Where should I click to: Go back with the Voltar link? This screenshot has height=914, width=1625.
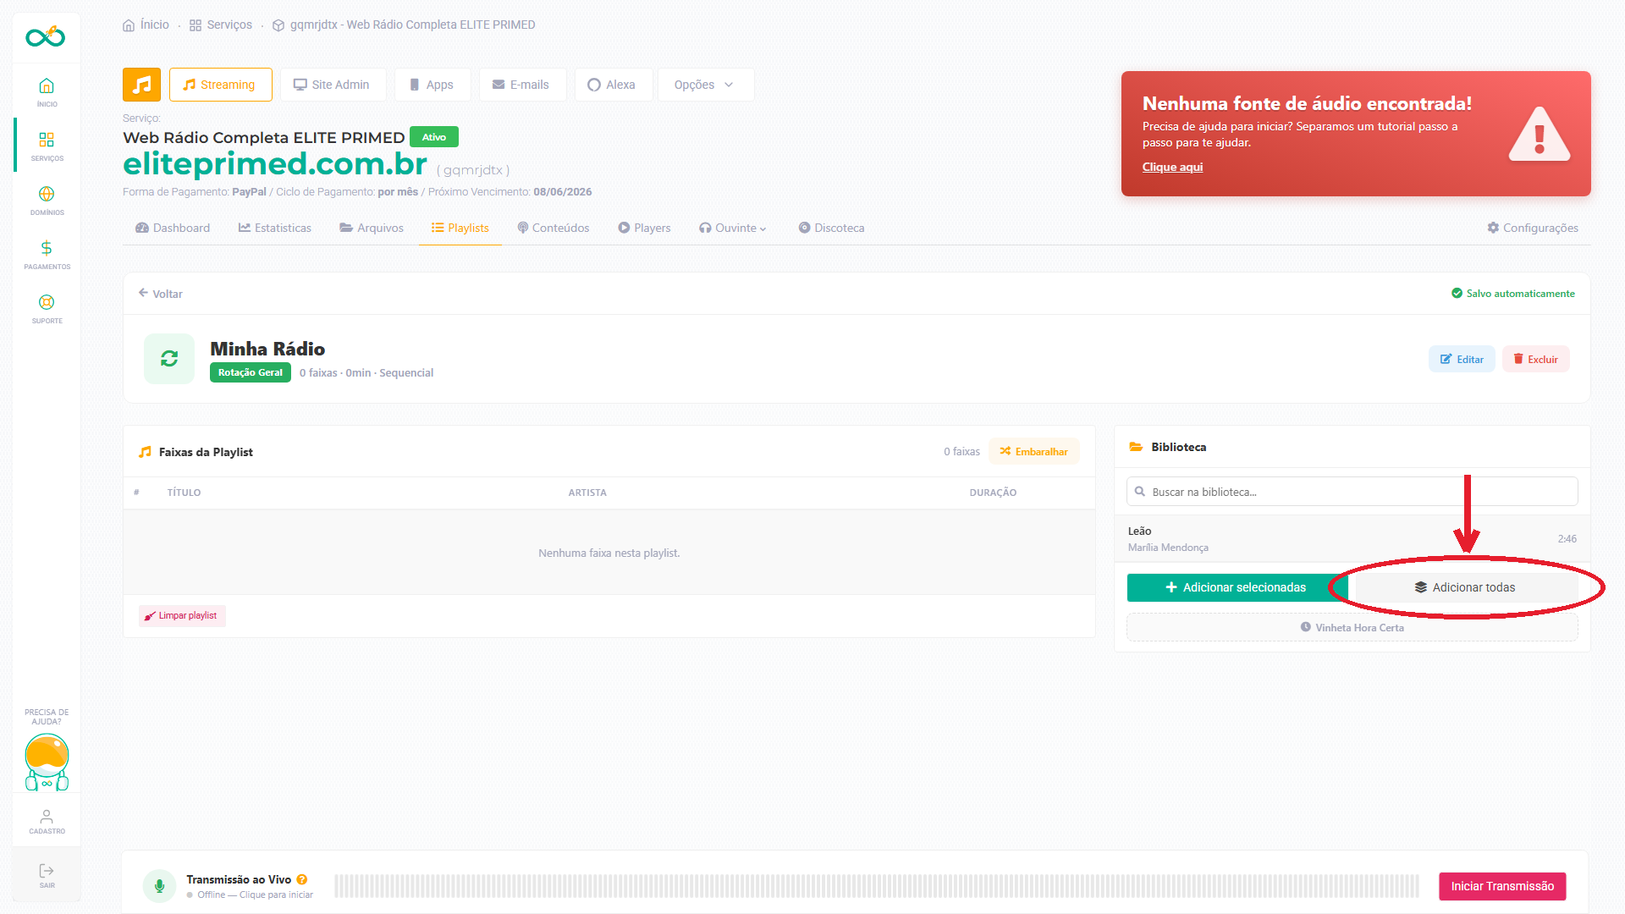pyautogui.click(x=161, y=294)
